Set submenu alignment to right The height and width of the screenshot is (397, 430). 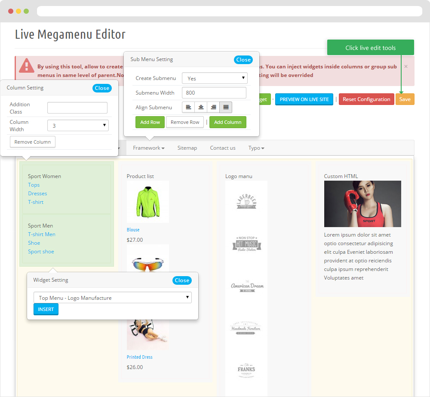(213, 107)
